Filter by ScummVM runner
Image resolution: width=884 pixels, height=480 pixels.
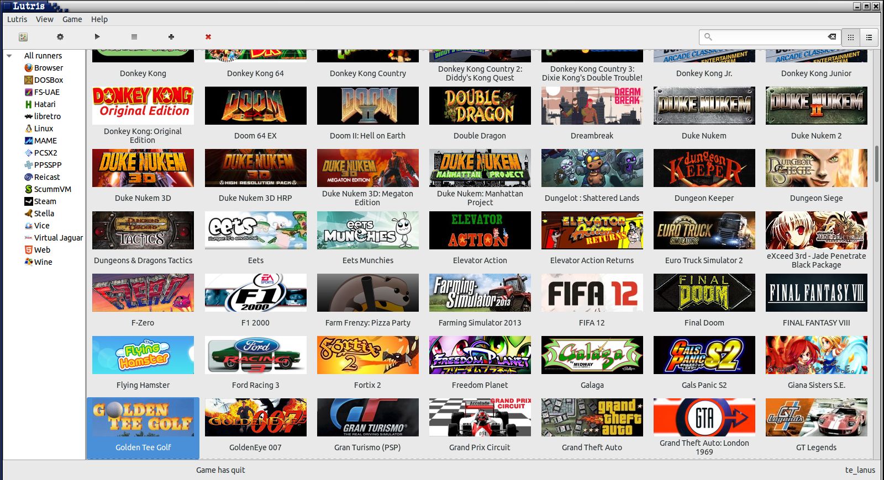click(x=48, y=189)
